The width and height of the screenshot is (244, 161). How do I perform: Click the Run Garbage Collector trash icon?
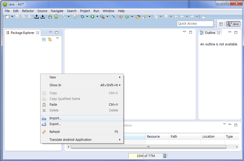tap(165, 156)
